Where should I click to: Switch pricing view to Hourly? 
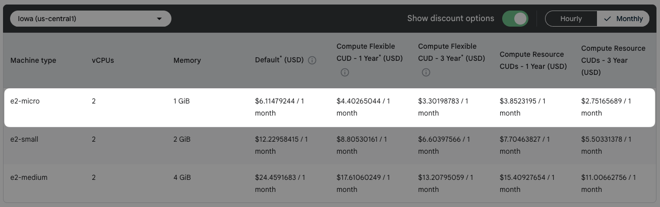(x=571, y=19)
